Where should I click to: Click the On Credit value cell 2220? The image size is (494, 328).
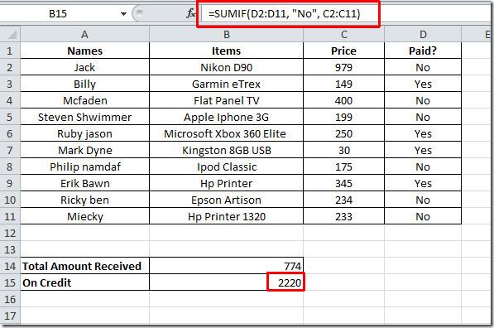226,282
